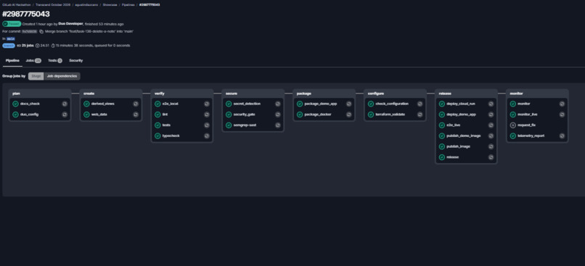This screenshot has width=585, height=266.
Task: Open the commit SHA link
Action: (x=30, y=32)
